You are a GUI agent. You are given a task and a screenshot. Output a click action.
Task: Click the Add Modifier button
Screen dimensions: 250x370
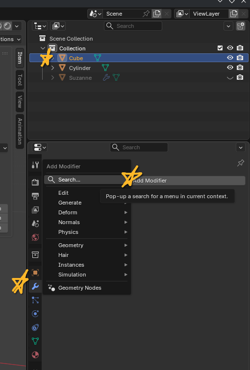188,181
